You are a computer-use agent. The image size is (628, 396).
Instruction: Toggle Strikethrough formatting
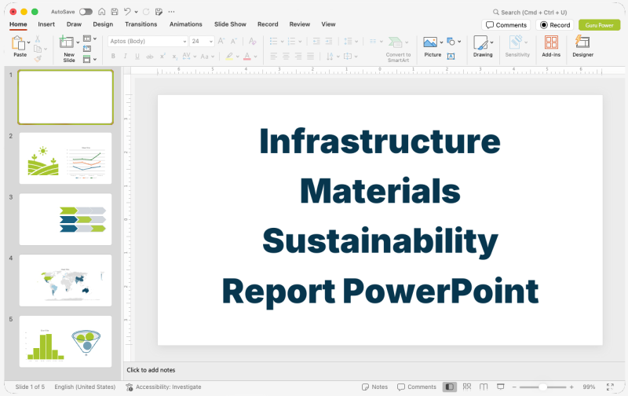(x=150, y=57)
